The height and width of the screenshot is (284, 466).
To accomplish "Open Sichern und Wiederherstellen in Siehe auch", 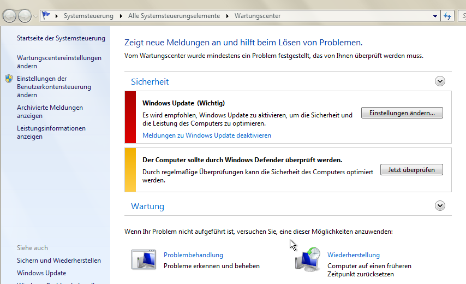I will pyautogui.click(x=59, y=260).
